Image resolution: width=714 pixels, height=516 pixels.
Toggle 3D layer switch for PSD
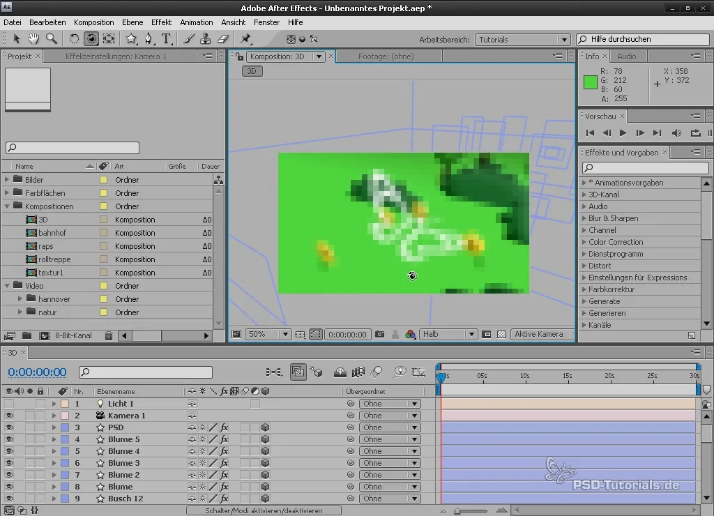(x=266, y=427)
